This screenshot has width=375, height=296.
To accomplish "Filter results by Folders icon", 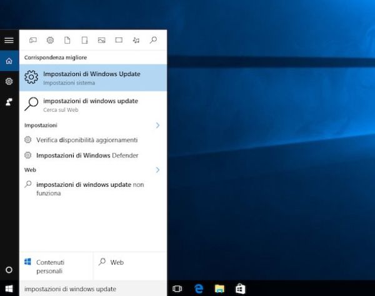I will click(84, 40).
